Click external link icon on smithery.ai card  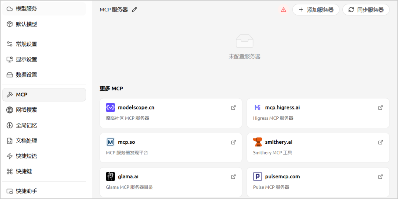coord(380,142)
